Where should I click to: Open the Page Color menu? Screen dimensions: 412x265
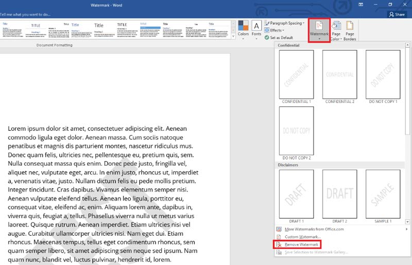pyautogui.click(x=336, y=31)
